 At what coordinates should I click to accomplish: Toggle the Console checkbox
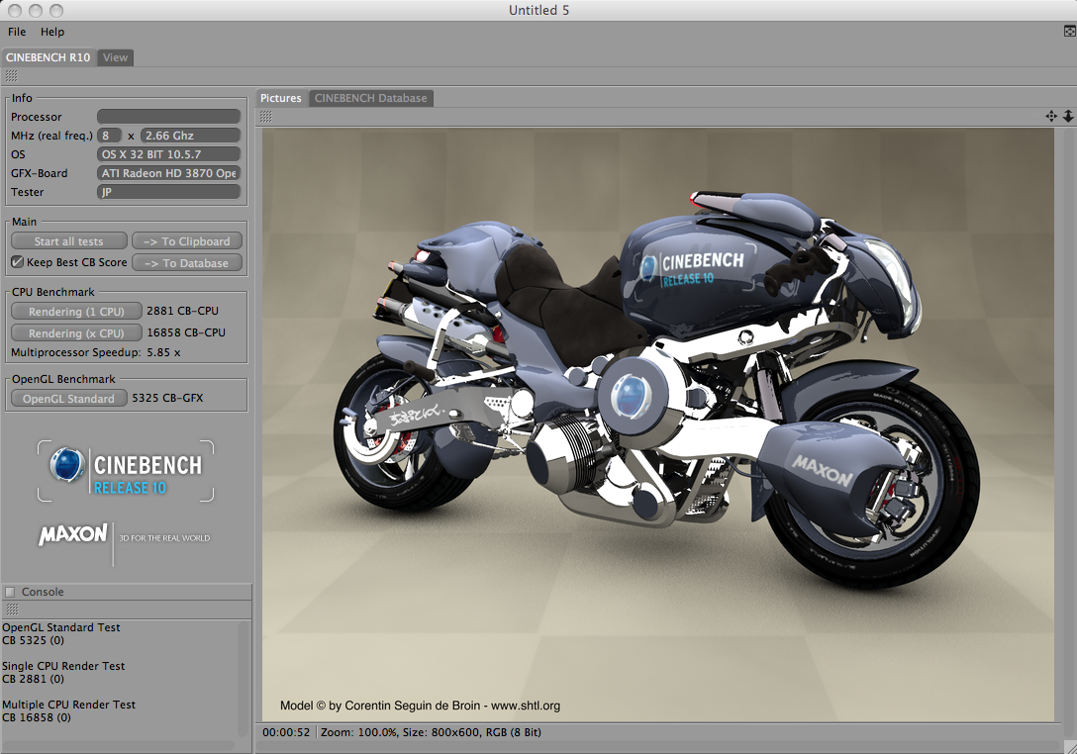click(x=10, y=592)
